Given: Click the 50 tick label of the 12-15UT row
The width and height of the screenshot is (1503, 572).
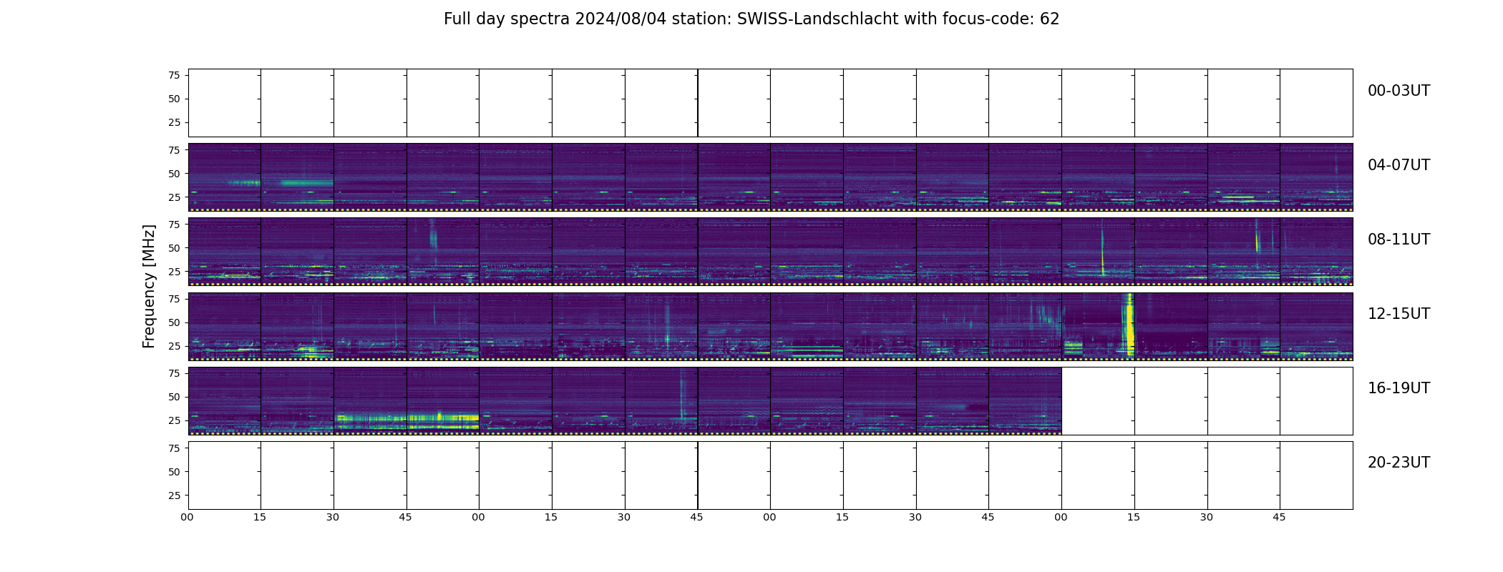Looking at the screenshot, I should [x=174, y=322].
